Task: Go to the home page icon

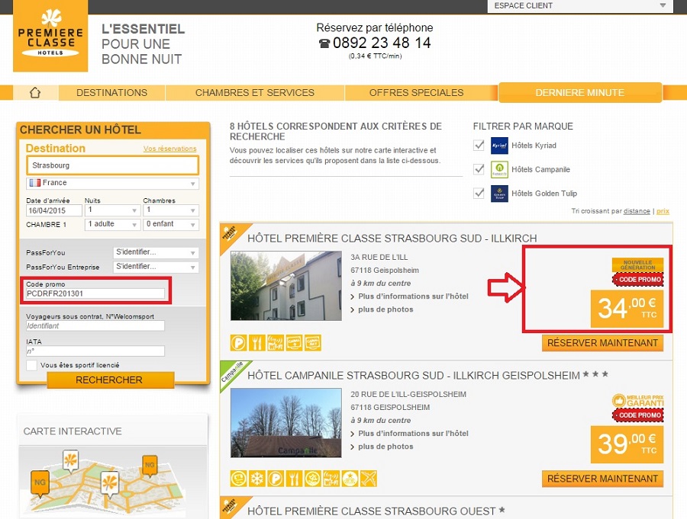Action: [35, 93]
